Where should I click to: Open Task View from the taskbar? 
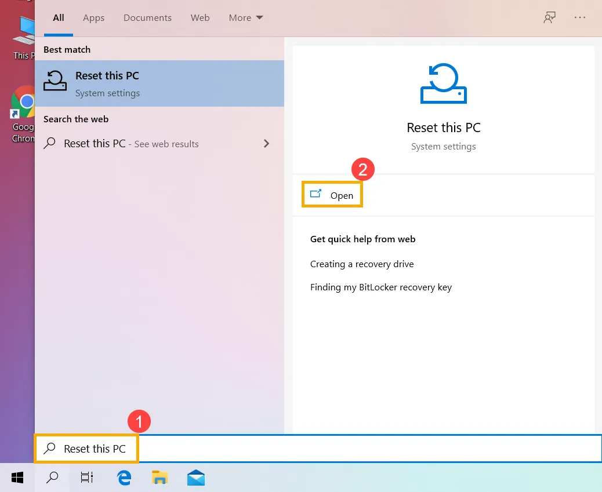pyautogui.click(x=86, y=478)
